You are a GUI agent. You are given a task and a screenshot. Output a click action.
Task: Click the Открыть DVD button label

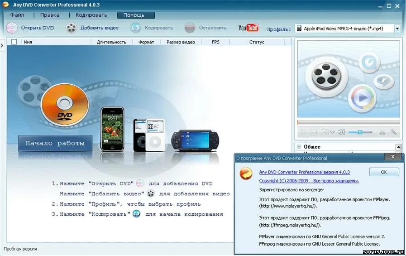point(38,28)
